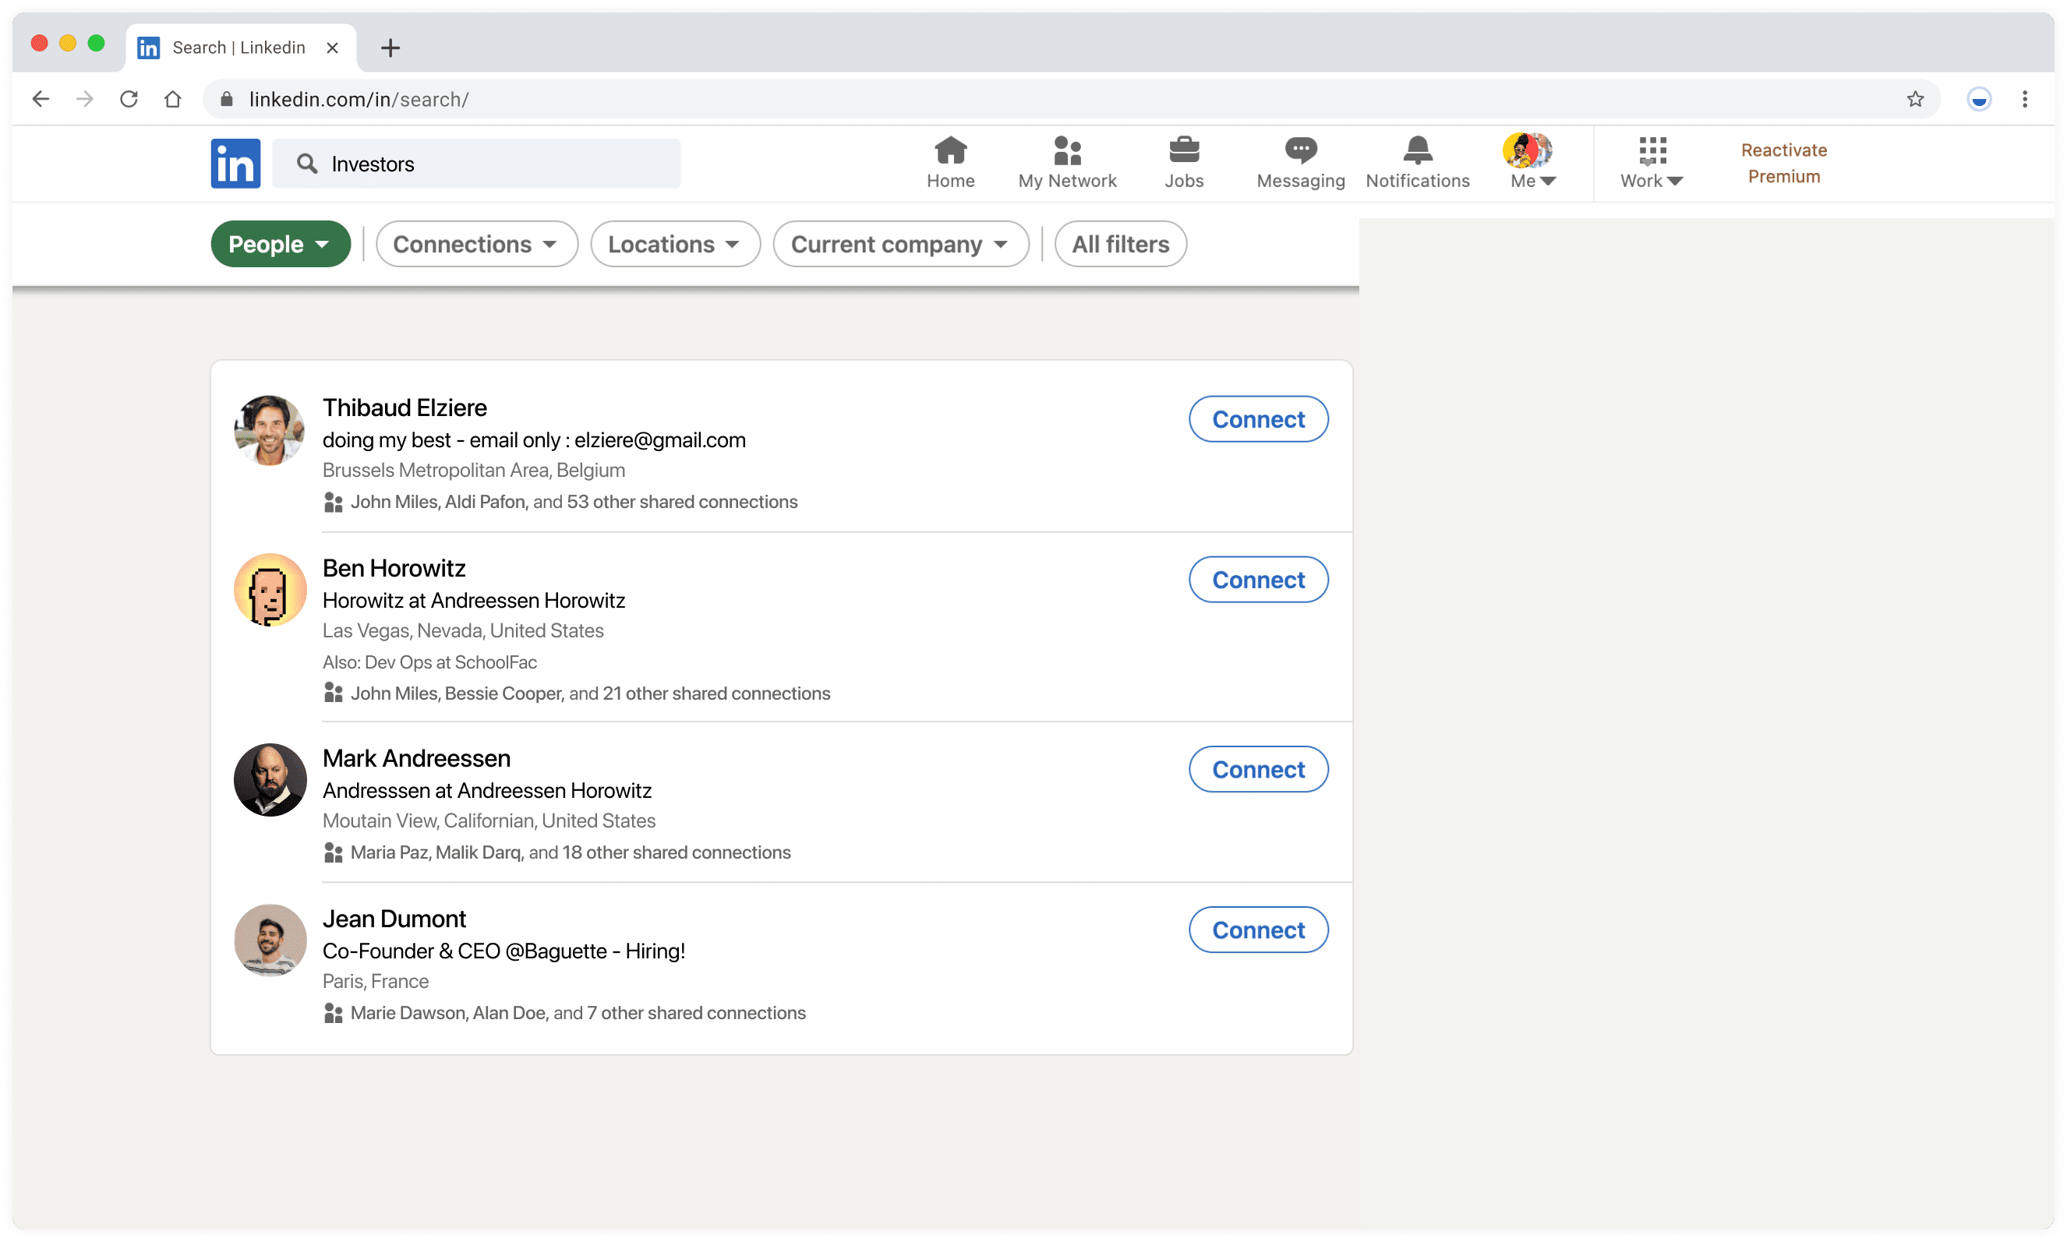Open All filters panel

[1120, 245]
